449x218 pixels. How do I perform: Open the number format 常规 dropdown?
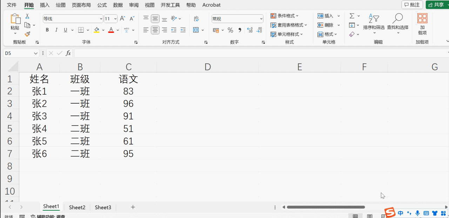click(x=261, y=19)
